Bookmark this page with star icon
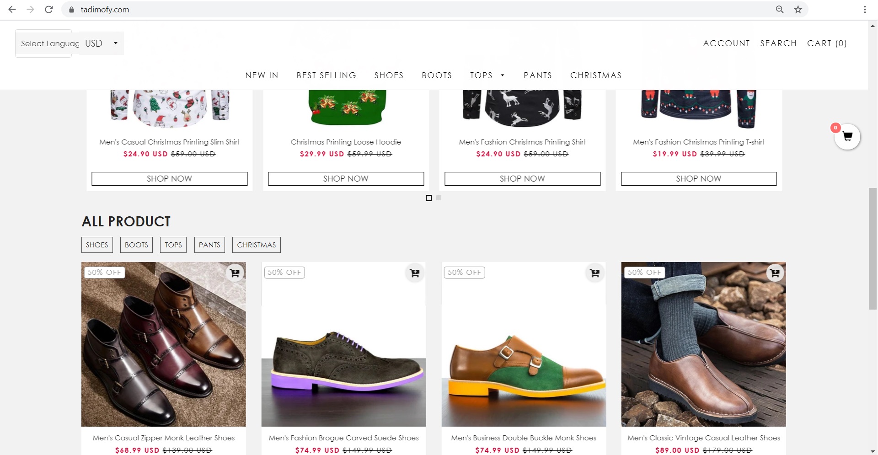 click(x=798, y=10)
